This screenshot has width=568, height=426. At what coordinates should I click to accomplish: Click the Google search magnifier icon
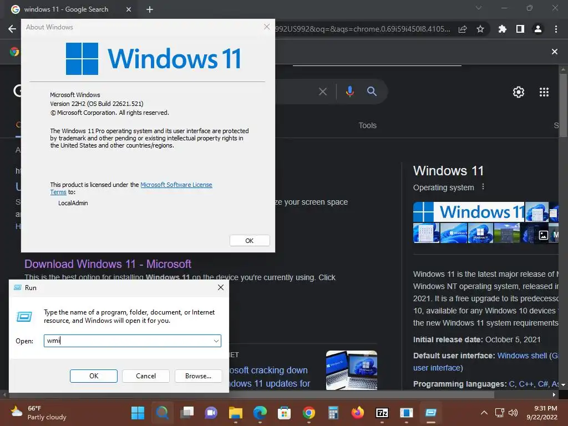pyautogui.click(x=372, y=92)
